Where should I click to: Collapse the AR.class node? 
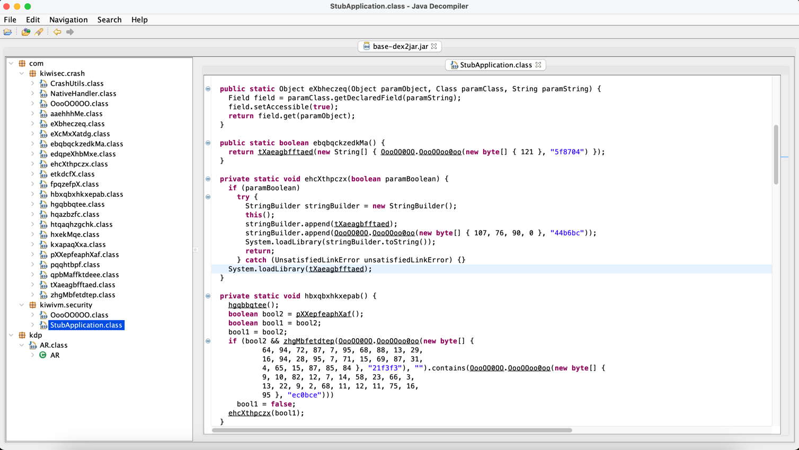tap(22, 345)
